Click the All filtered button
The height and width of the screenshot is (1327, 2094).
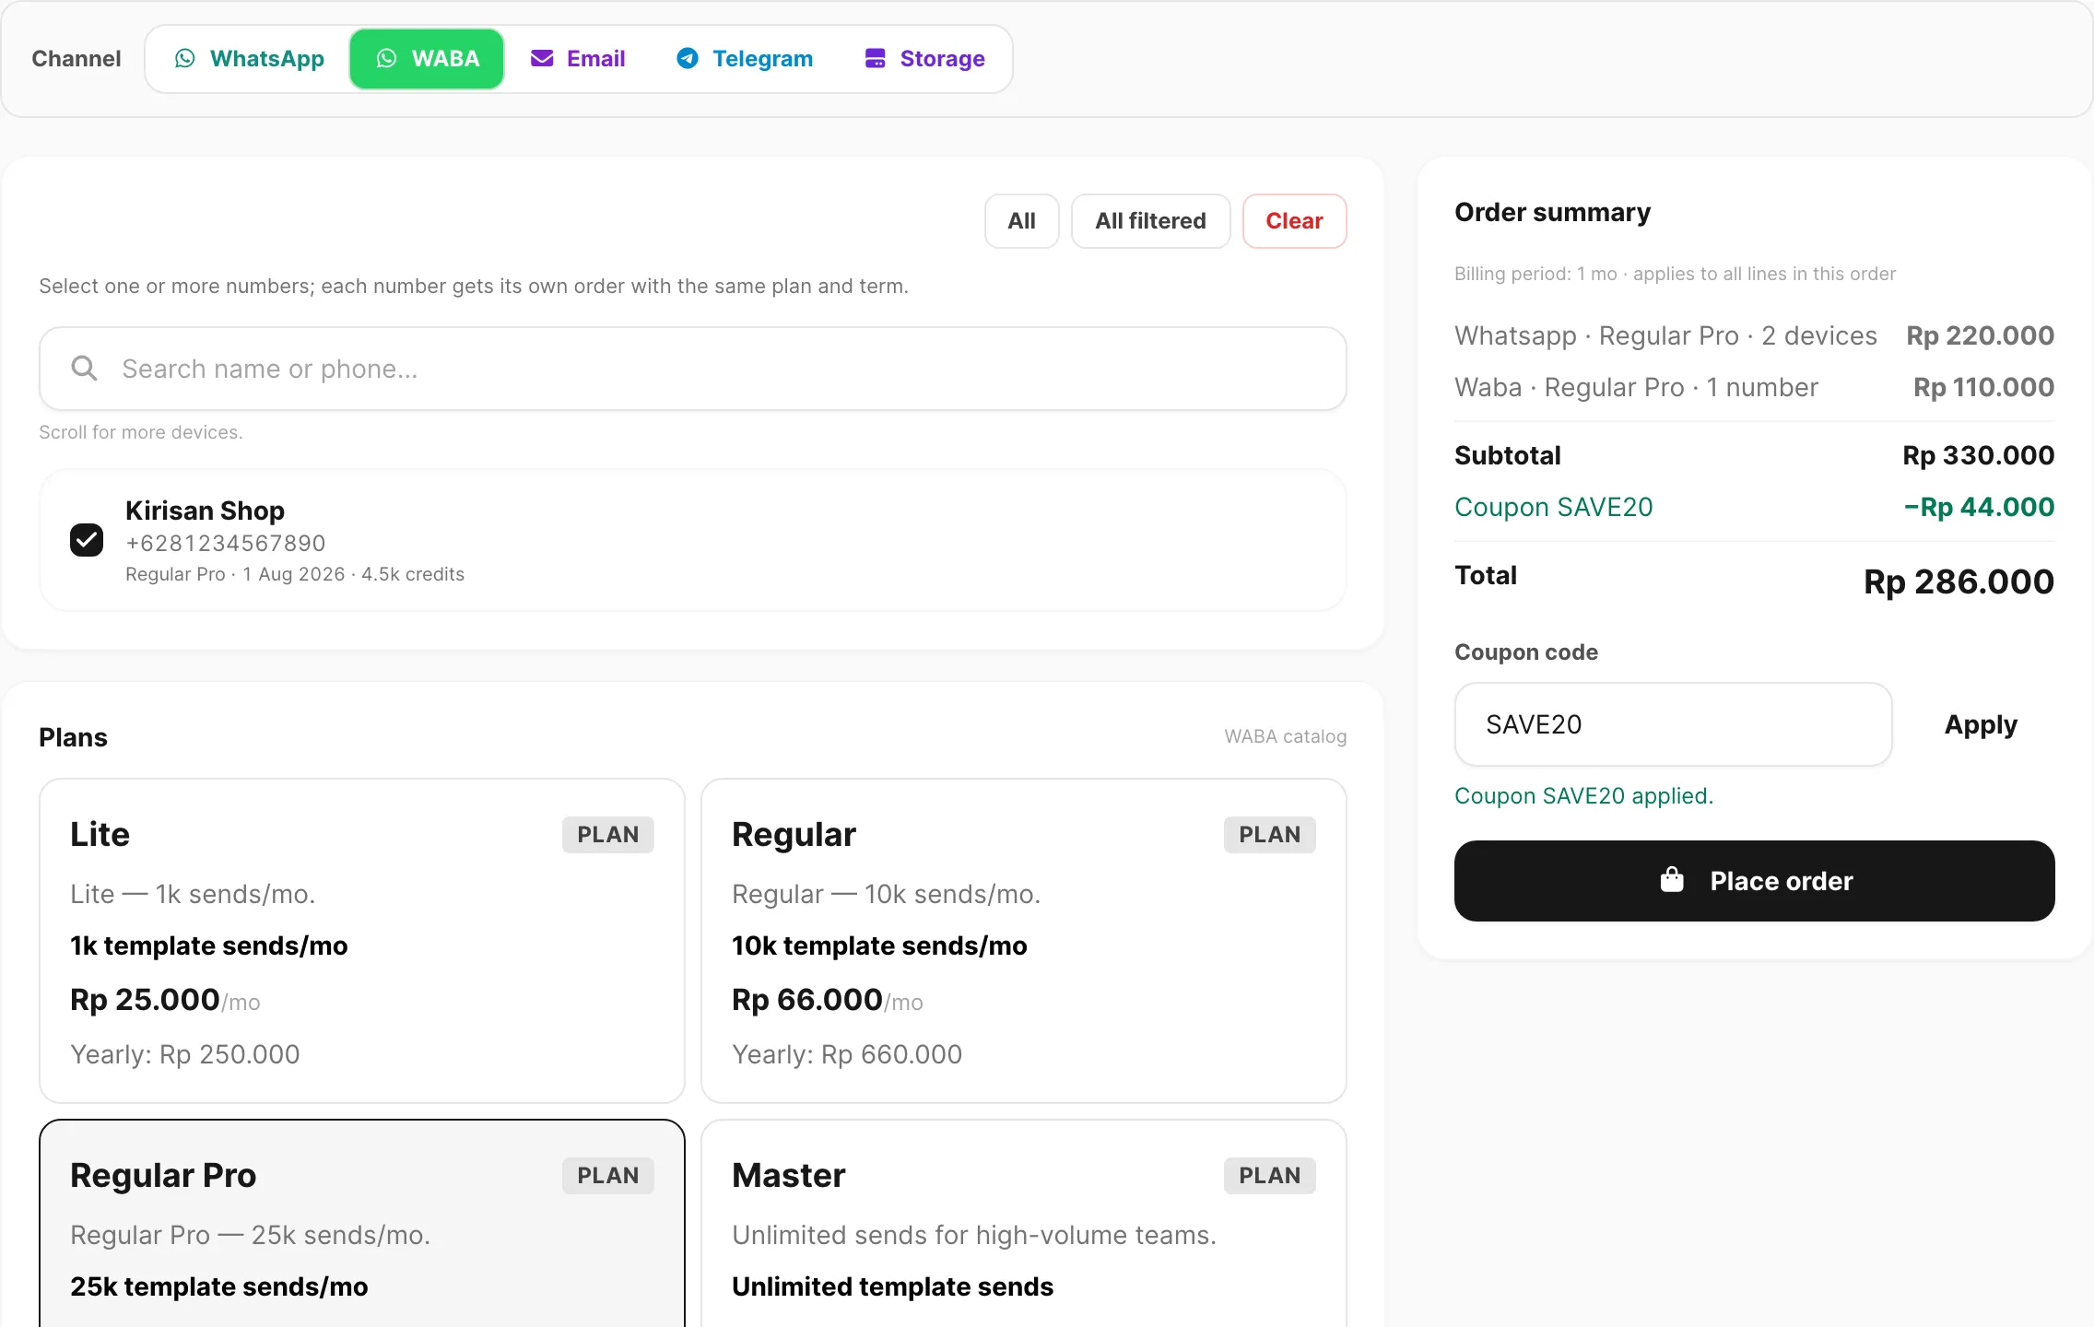(x=1150, y=221)
